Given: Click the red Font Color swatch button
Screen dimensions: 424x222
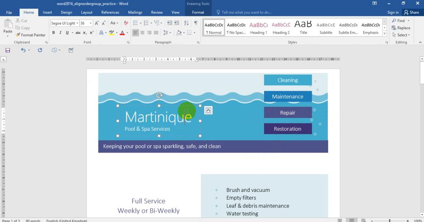Looking at the screenshot, I should click(x=122, y=33).
